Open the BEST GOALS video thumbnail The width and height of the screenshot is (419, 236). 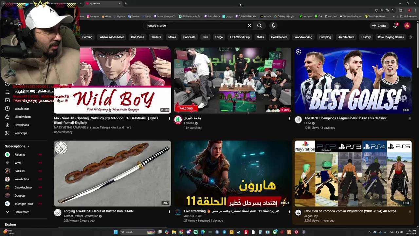click(x=353, y=80)
